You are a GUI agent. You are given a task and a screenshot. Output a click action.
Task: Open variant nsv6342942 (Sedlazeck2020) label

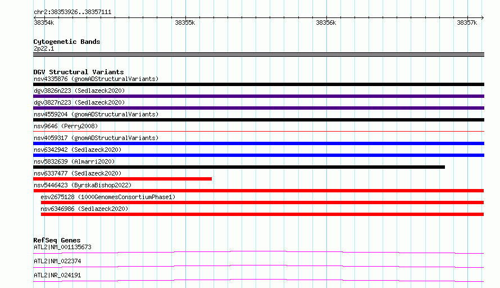[x=78, y=150]
